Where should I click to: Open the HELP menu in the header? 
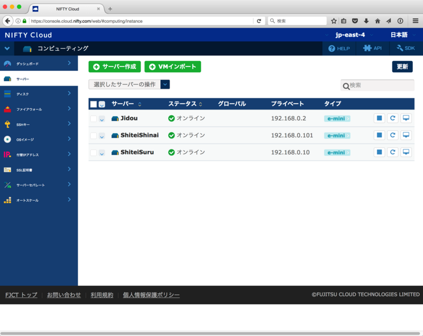pyautogui.click(x=340, y=48)
